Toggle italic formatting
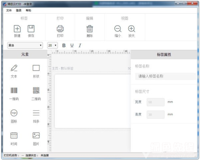The width and height of the screenshot is (200, 160). (x=80, y=45)
